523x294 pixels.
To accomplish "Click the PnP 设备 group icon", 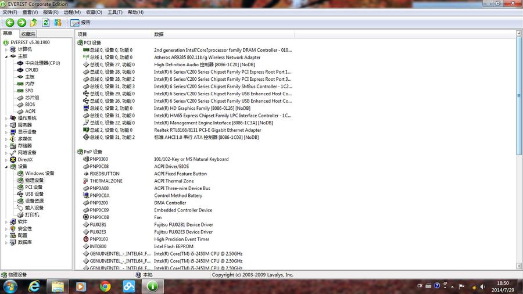I will [80, 152].
